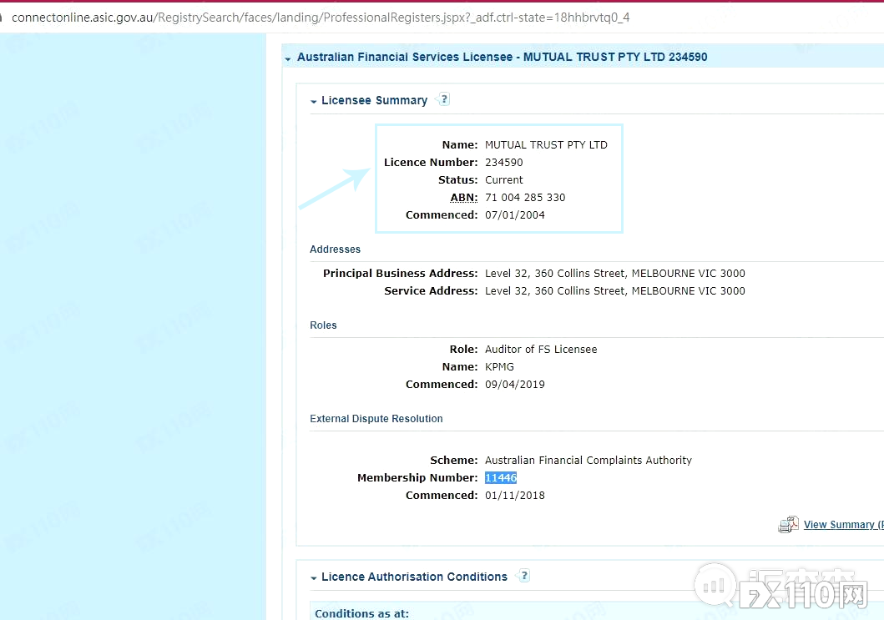Collapse the Licence Authorisation Conditions panel
The width and height of the screenshot is (884, 620).
(x=314, y=577)
